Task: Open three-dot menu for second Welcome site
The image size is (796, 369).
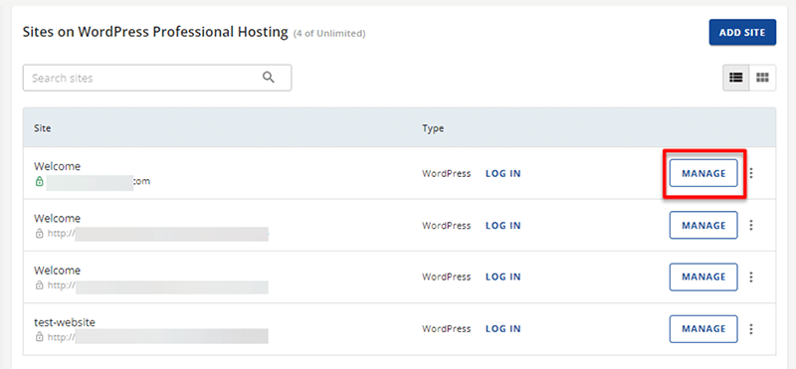Action: (x=751, y=226)
